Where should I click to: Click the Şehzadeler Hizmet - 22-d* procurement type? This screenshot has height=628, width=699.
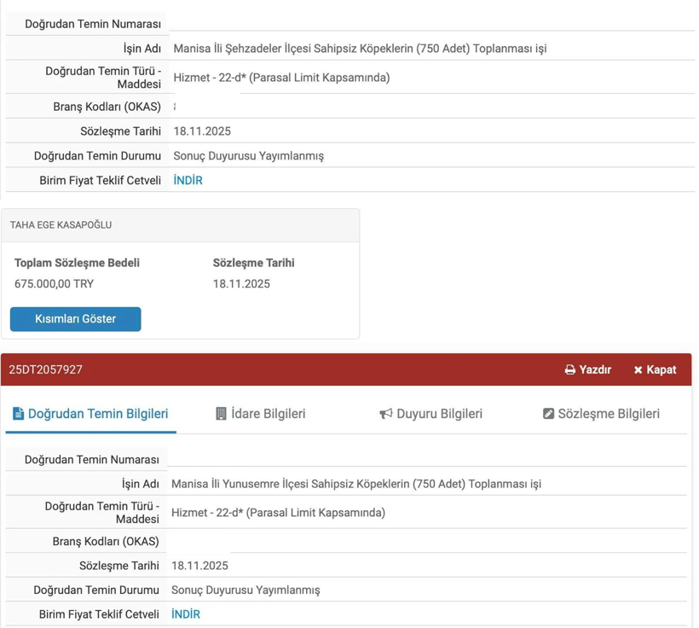tap(281, 78)
